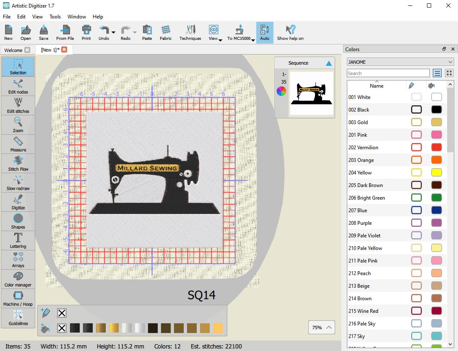The width and height of the screenshot is (458, 351).
Task: Select the Edit nodes tool
Action: tap(18, 86)
